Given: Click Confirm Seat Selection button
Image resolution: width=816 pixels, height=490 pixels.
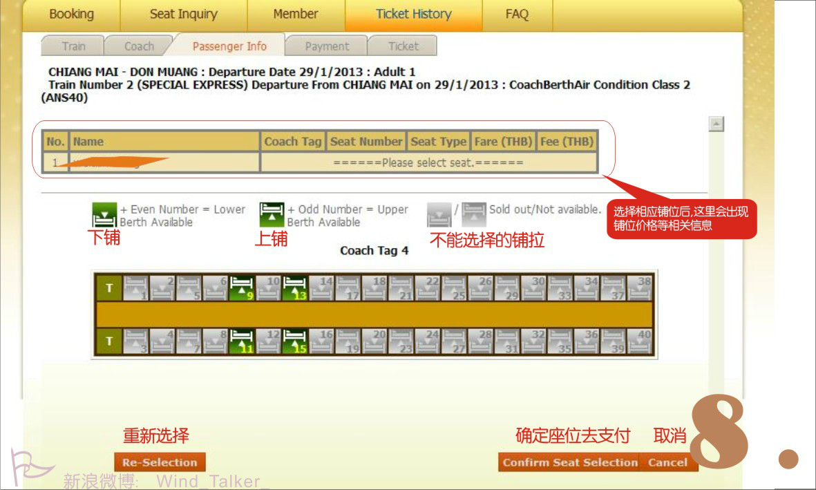Looking at the screenshot, I should (569, 462).
